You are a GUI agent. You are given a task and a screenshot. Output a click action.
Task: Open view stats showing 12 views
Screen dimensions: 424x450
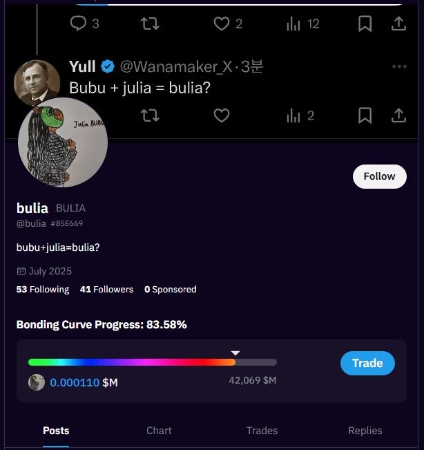(x=294, y=24)
